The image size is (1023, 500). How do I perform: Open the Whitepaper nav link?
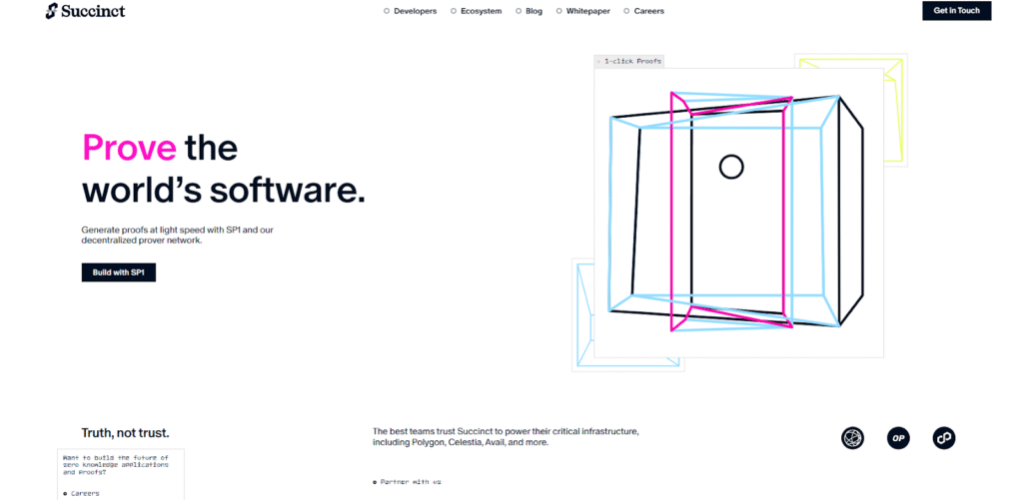[x=587, y=11]
